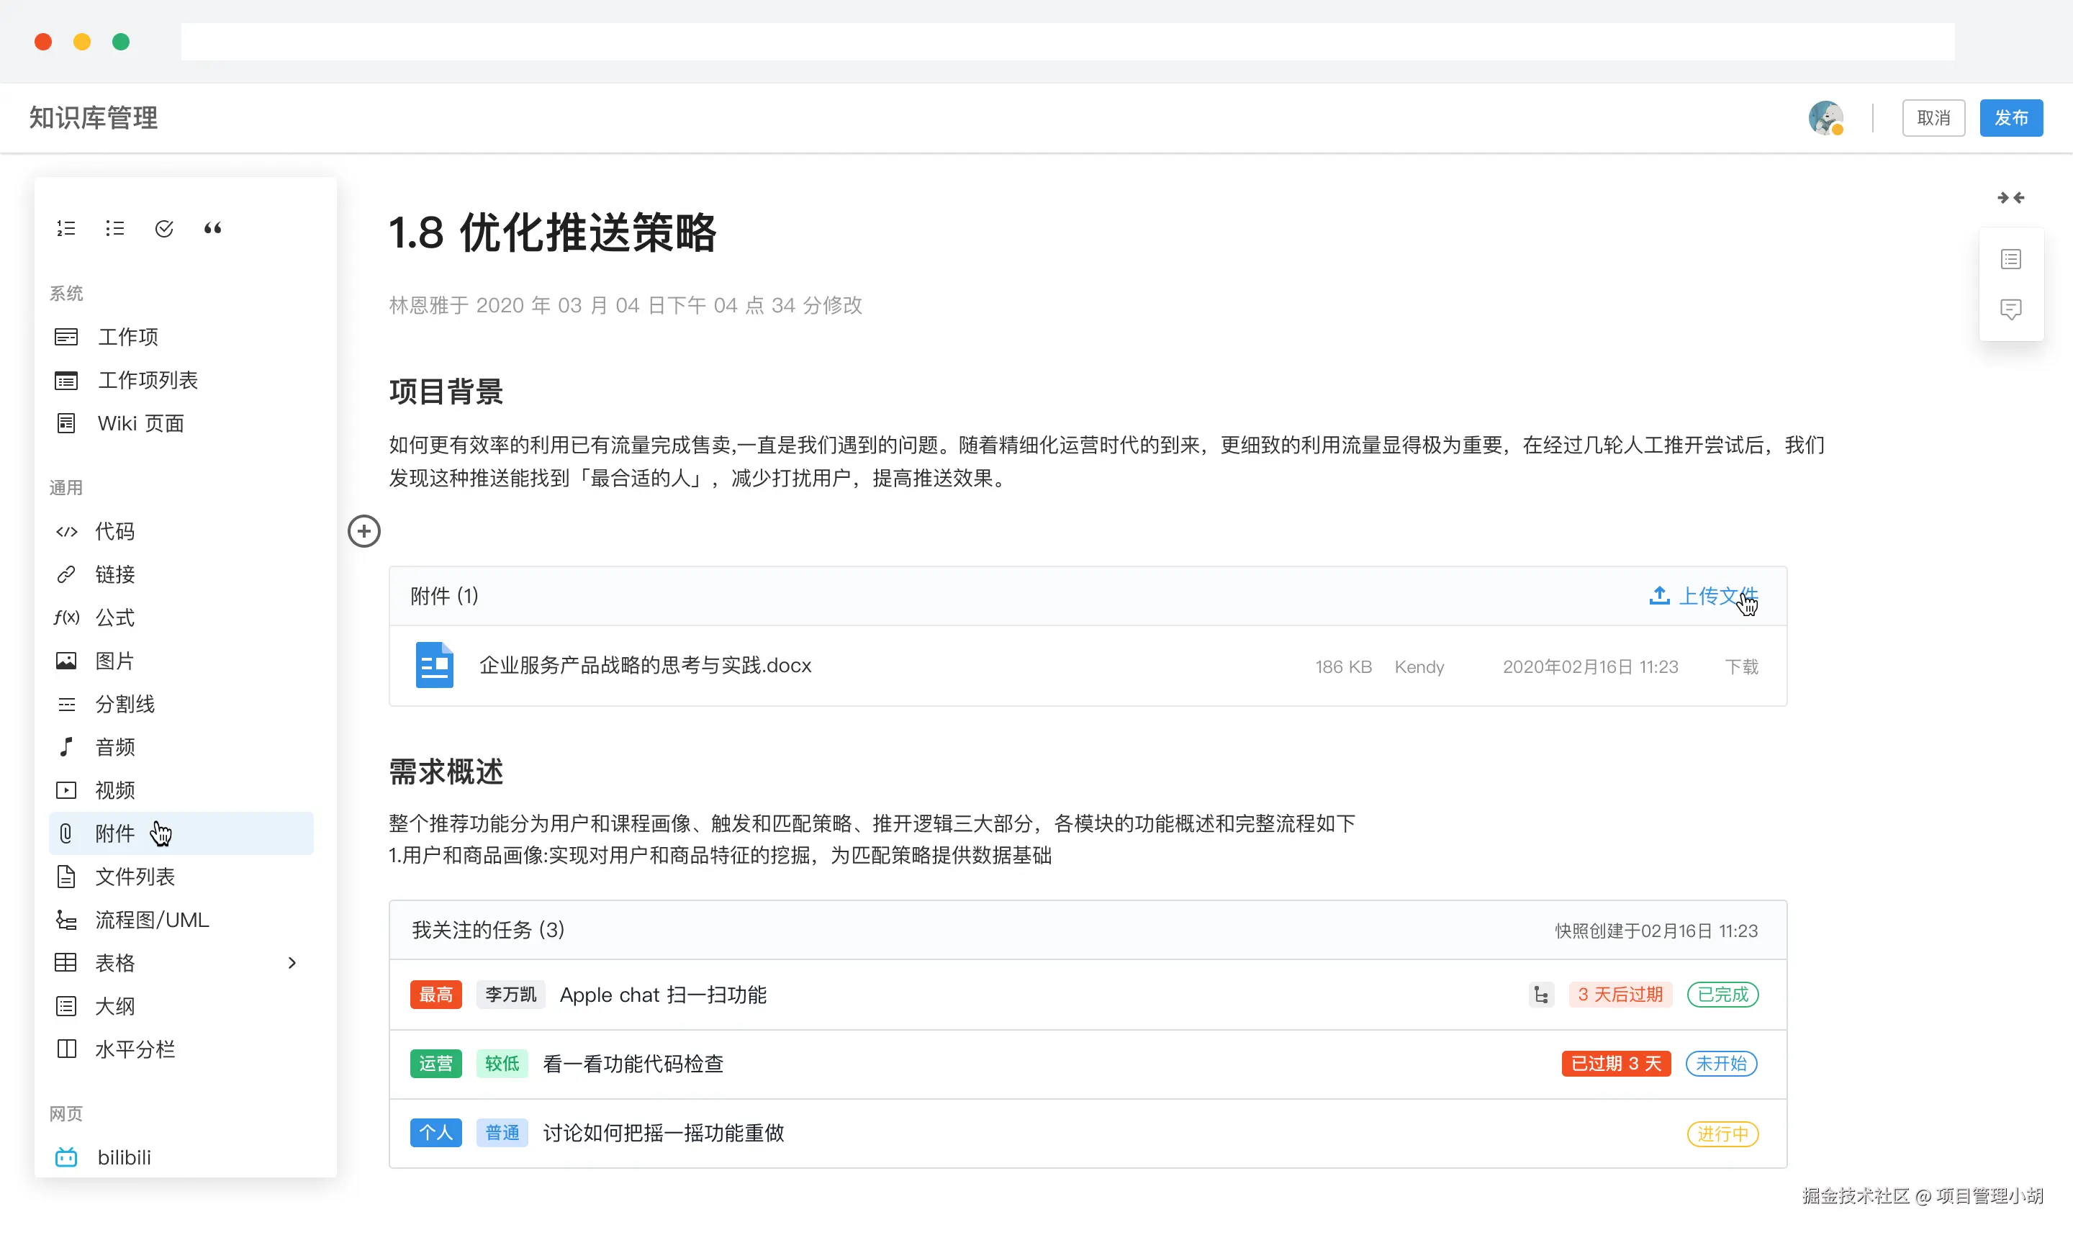The width and height of the screenshot is (2073, 1235).
Task: Select the 代码 code insert option
Action: coord(116,531)
